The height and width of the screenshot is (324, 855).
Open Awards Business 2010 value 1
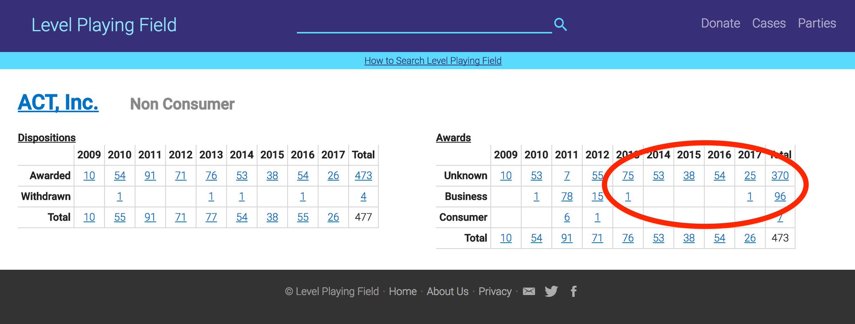coord(536,196)
